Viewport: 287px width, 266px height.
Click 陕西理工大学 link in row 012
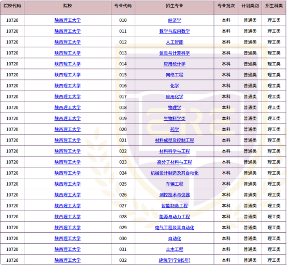(67, 42)
